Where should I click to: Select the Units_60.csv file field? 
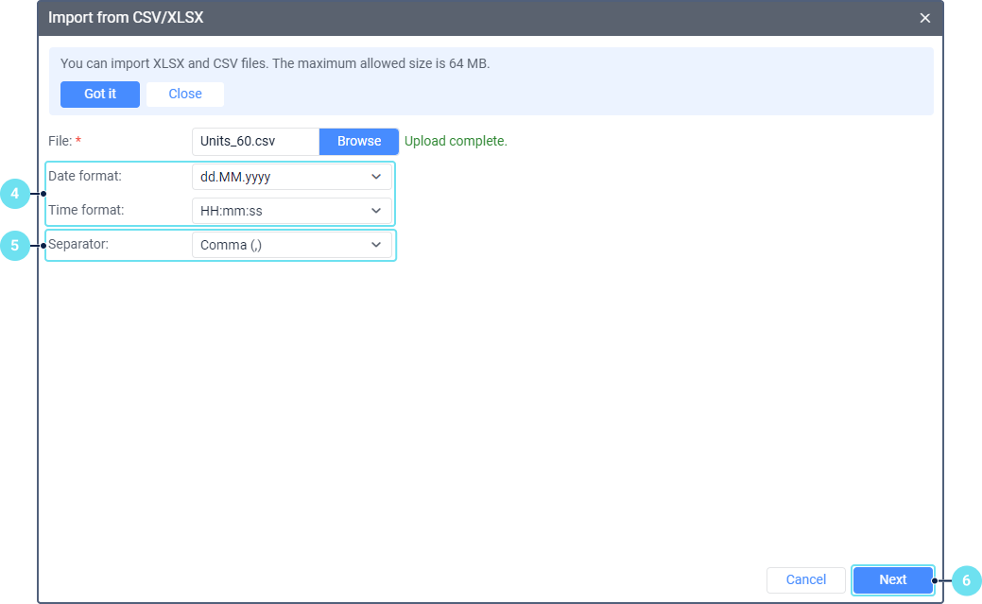point(255,142)
